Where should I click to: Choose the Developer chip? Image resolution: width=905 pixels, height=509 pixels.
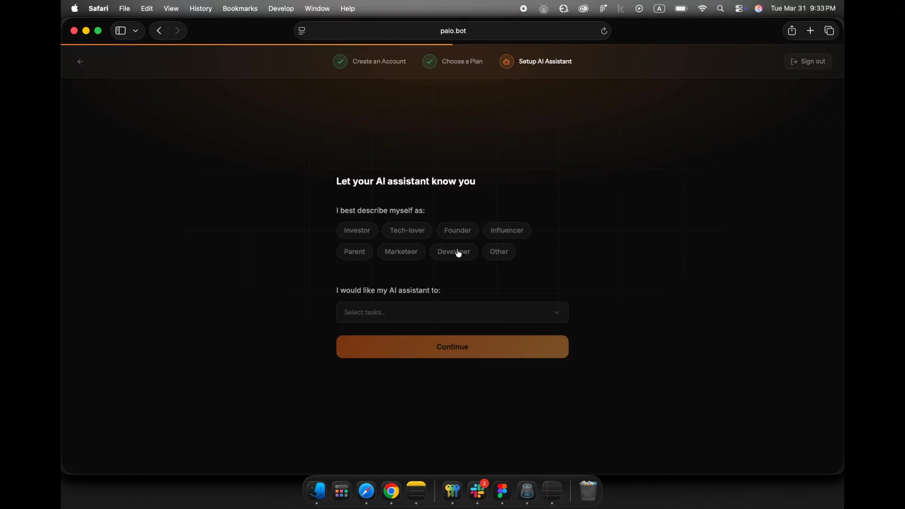454,252
